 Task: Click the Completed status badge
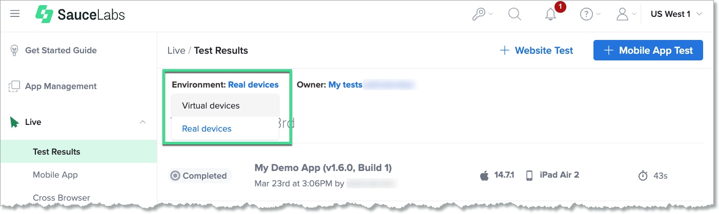[x=199, y=176]
